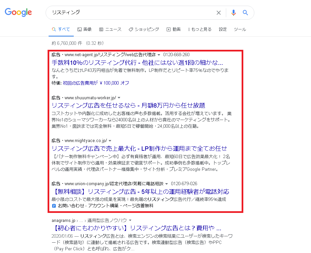Click the image icon beside 画像
The image size is (311, 253).
coord(79,29)
